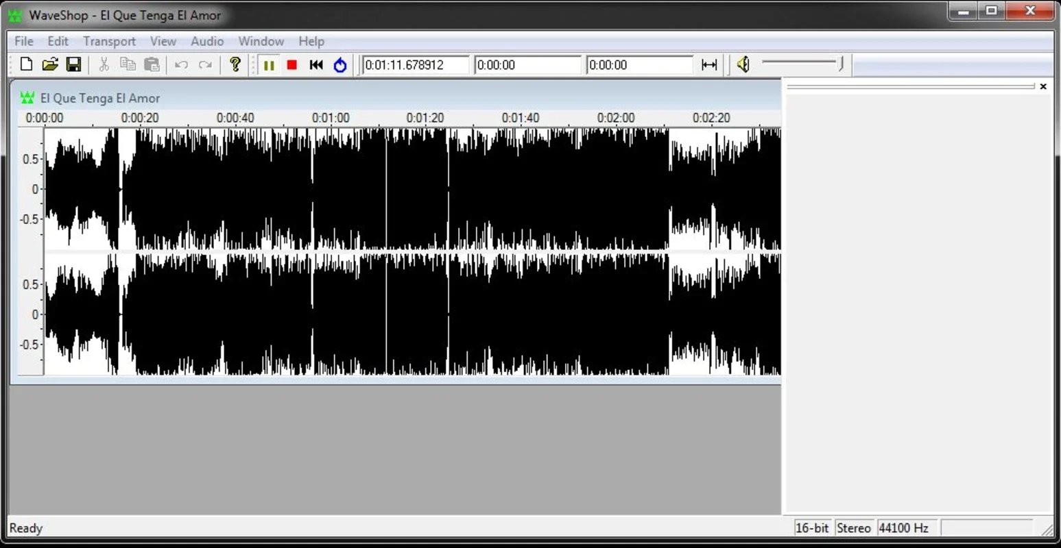This screenshot has height=548, width=1061.
Task: Open the Transport menu
Action: pos(110,41)
